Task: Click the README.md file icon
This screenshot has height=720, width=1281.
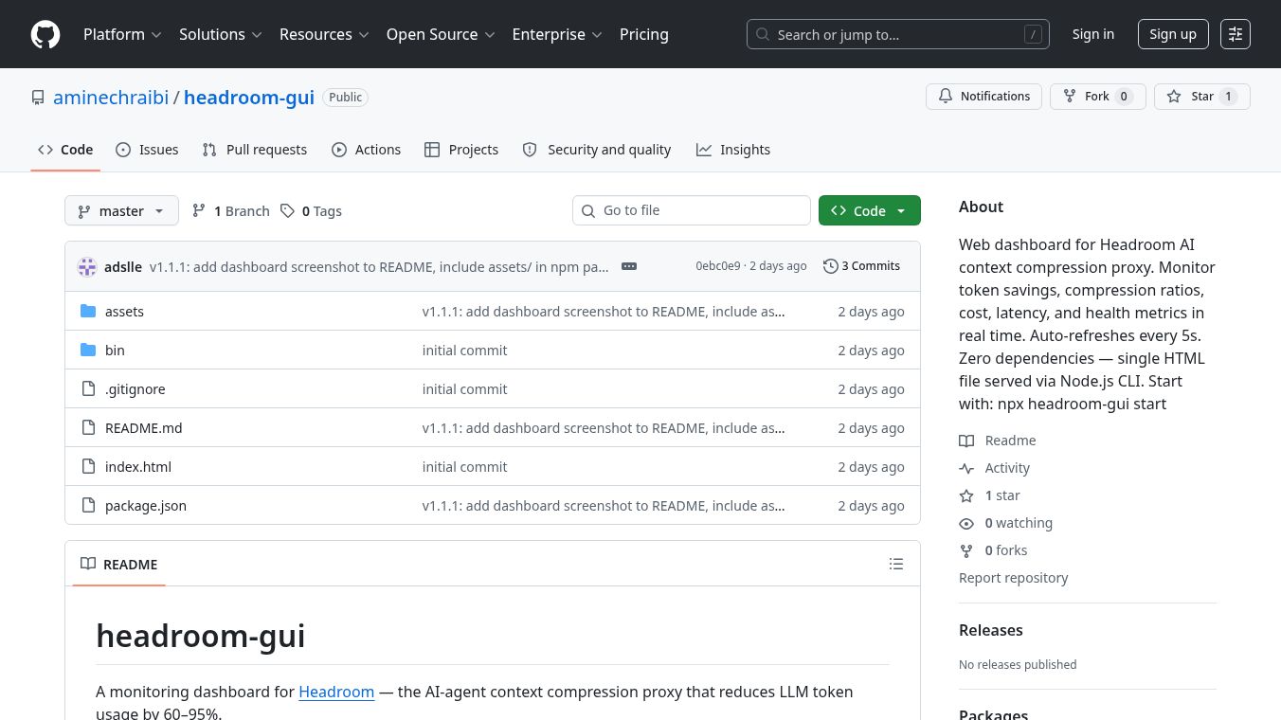Action: click(88, 428)
